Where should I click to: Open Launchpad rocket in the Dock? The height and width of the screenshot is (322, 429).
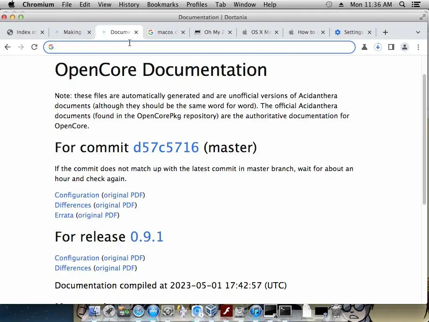click(x=109, y=312)
